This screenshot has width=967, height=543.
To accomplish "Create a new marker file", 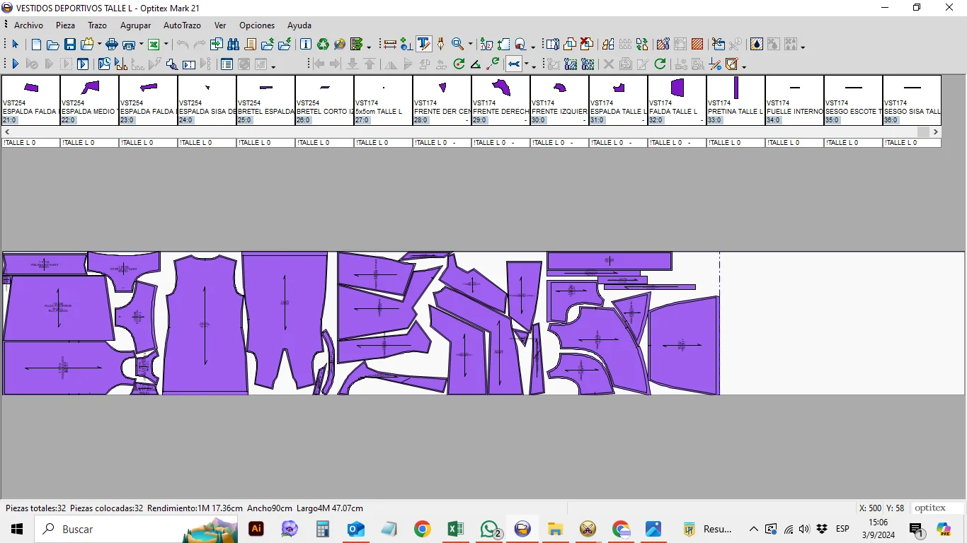I will [37, 45].
